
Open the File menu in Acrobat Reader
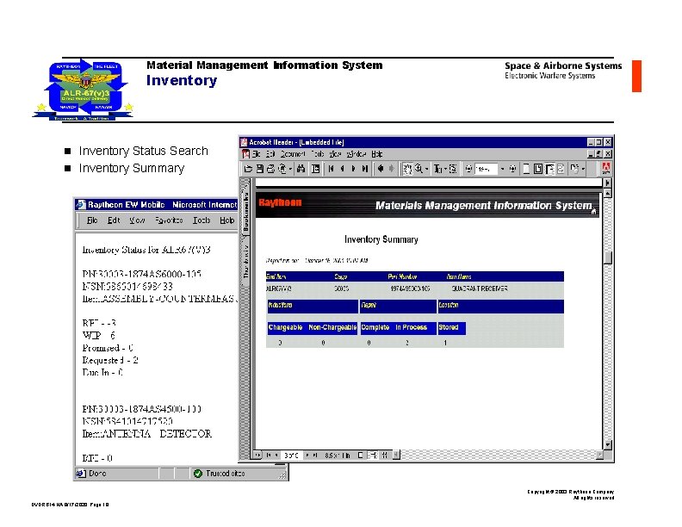(257, 154)
